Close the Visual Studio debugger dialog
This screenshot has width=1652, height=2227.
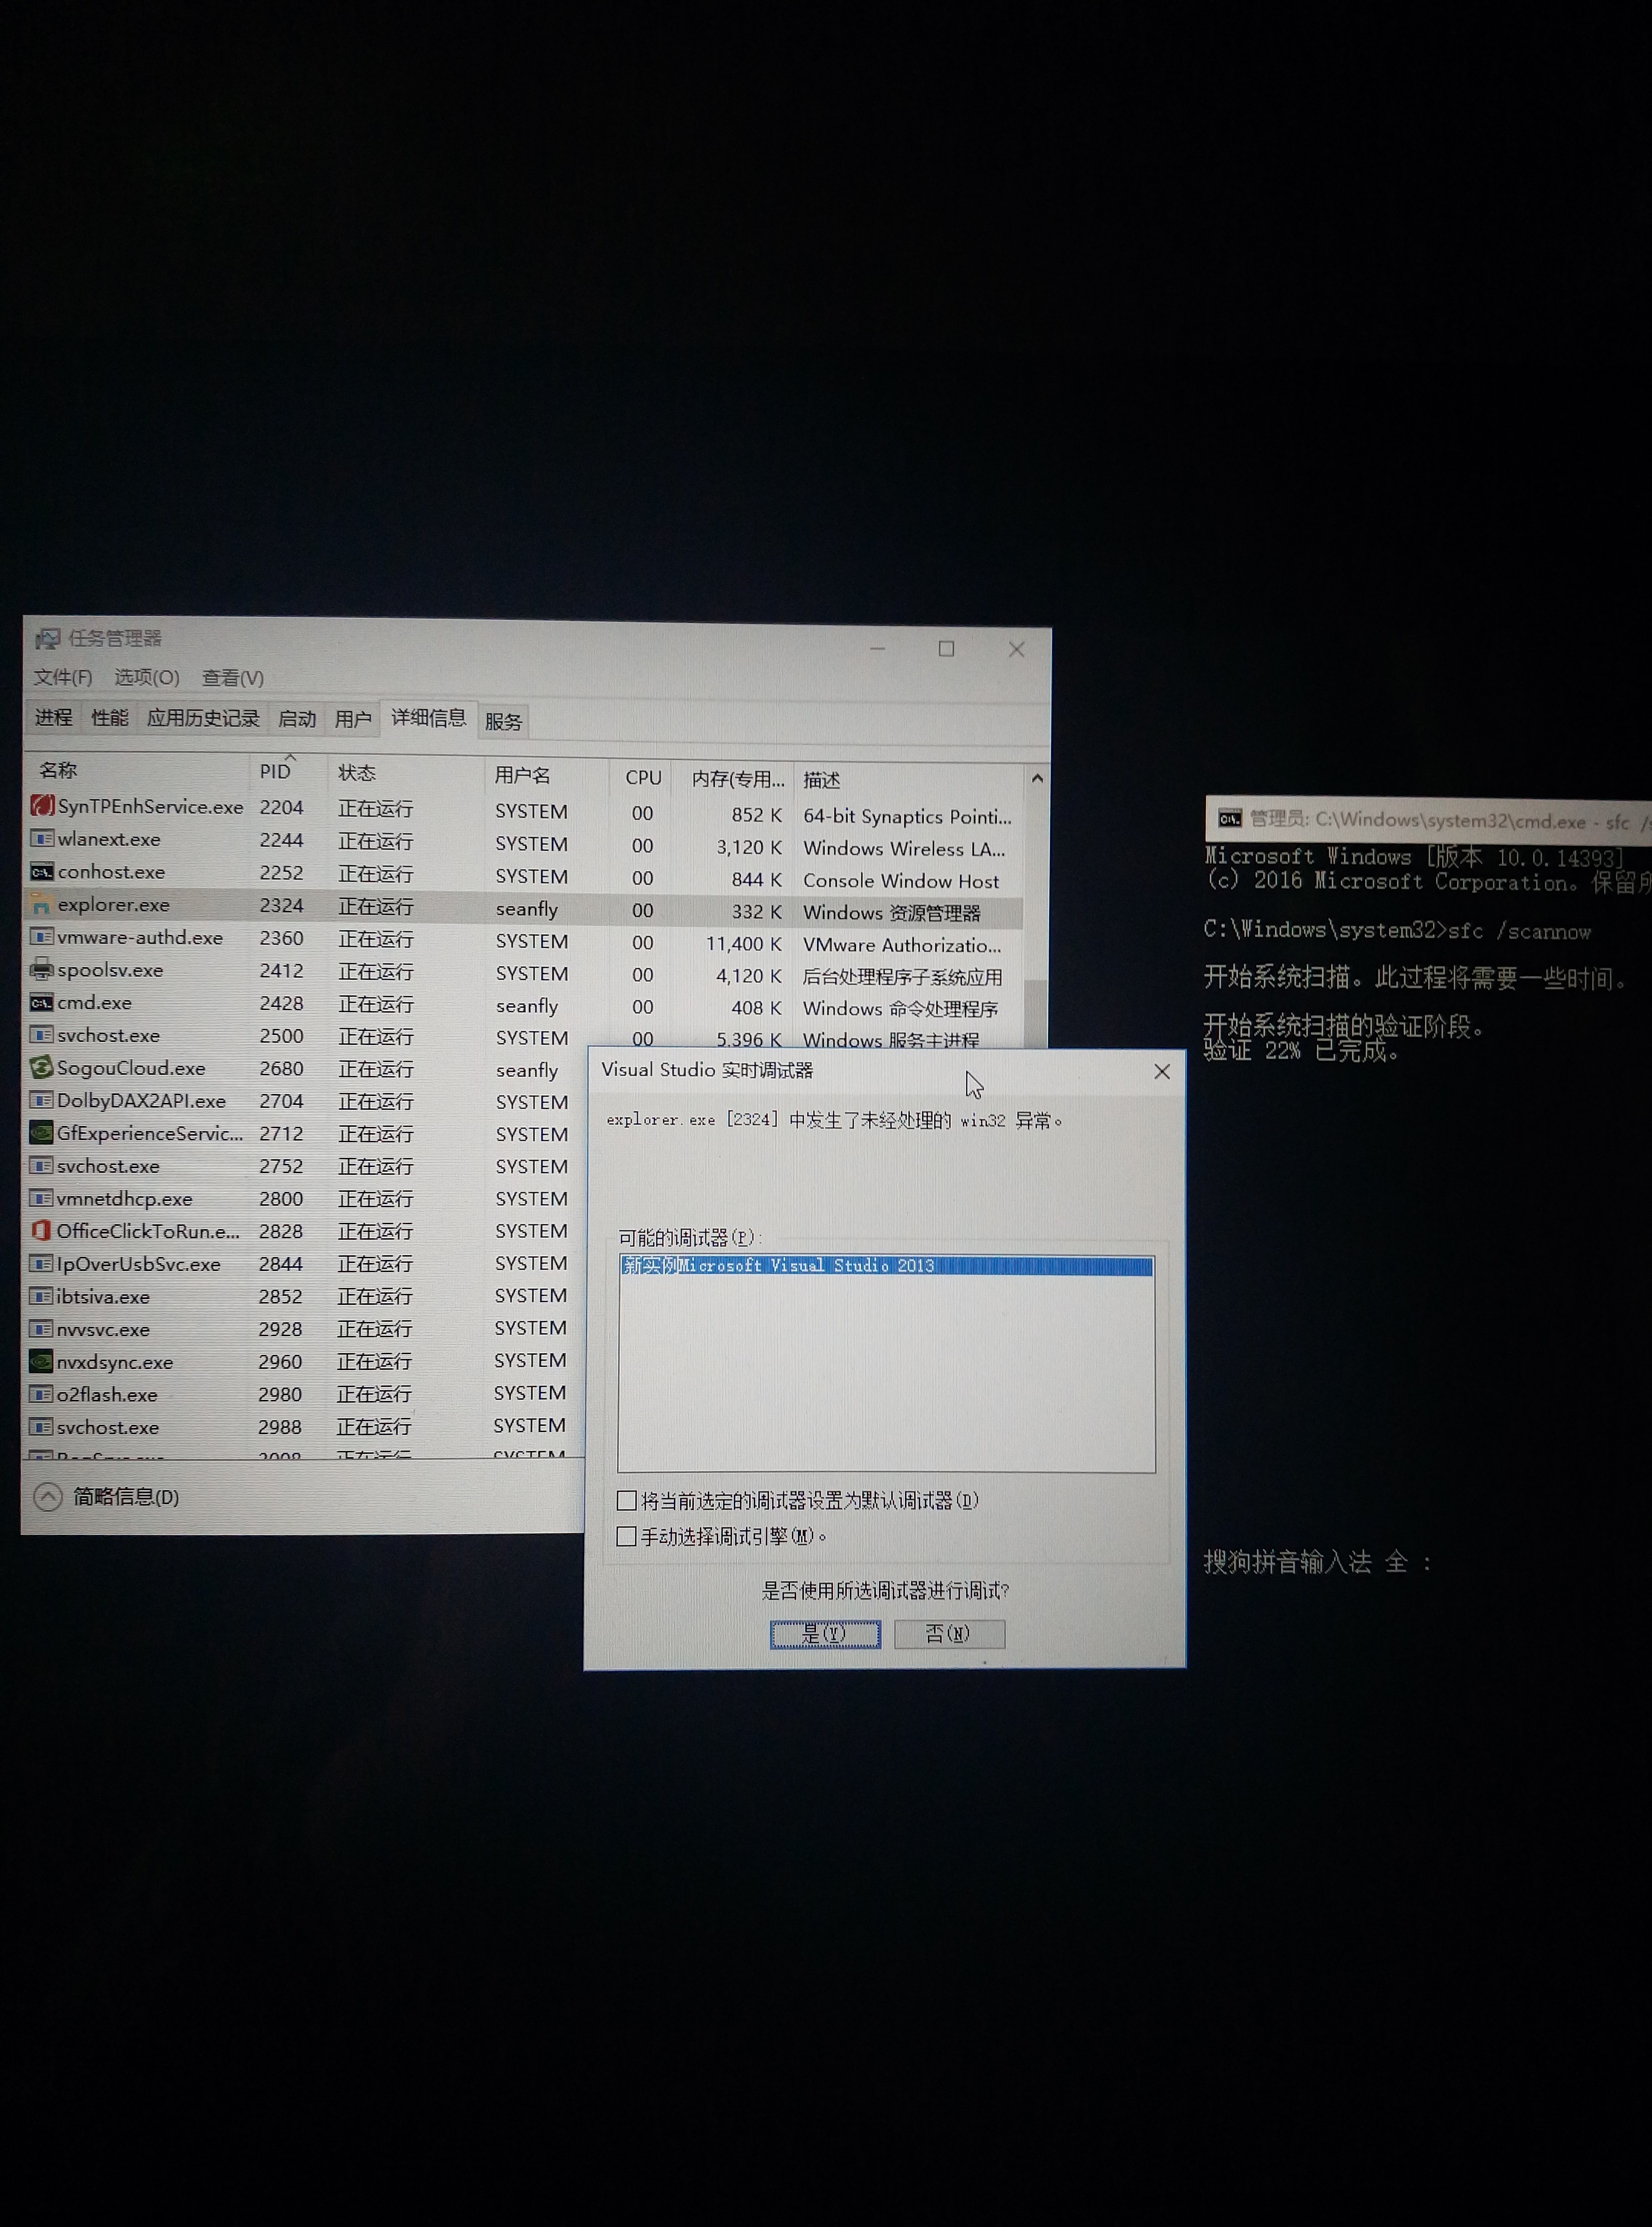1162,1071
